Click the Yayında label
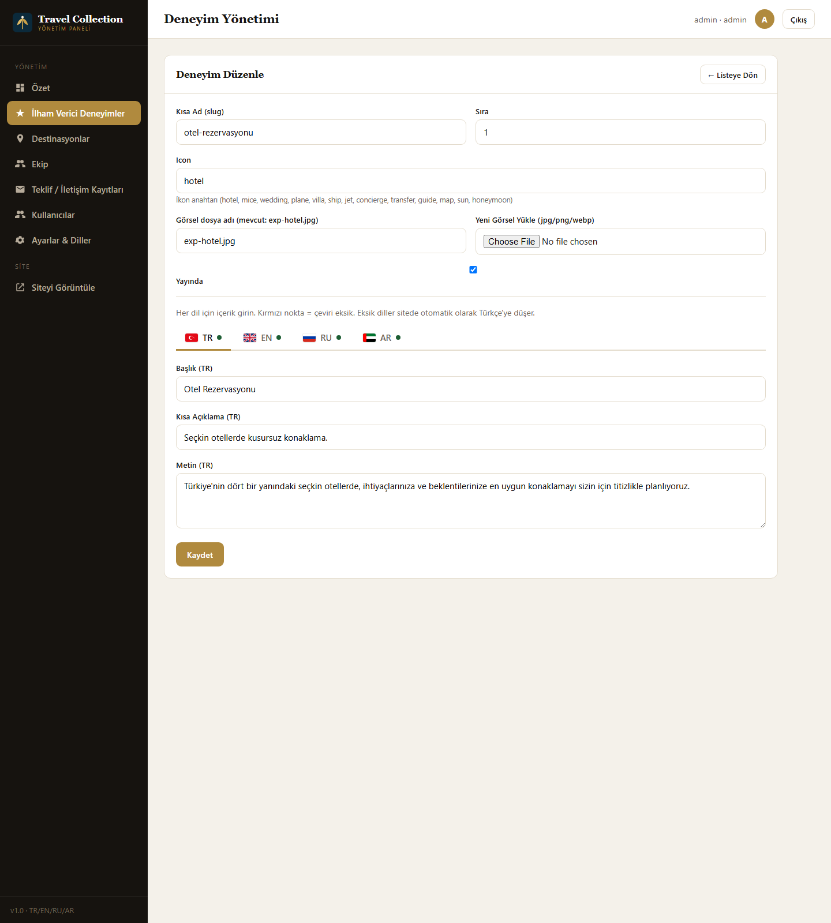This screenshot has width=831, height=923. (x=189, y=282)
